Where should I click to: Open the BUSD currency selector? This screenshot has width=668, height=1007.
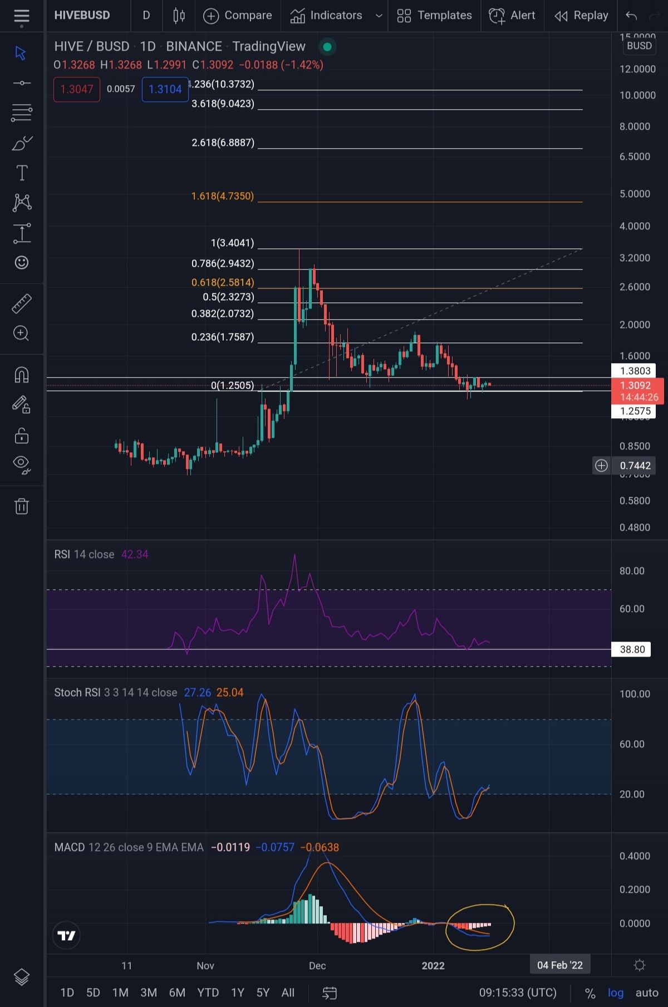(x=639, y=46)
